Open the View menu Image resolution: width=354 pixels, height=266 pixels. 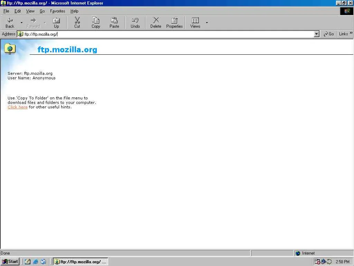(x=30, y=11)
